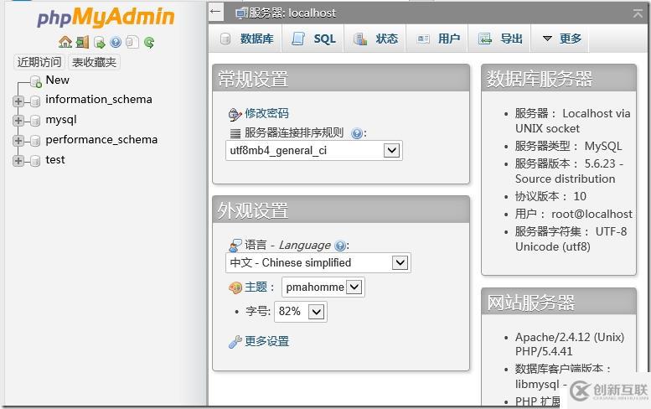Open the 更多 more tabs menu
Viewport: 651px width, 409px height.
tap(561, 39)
